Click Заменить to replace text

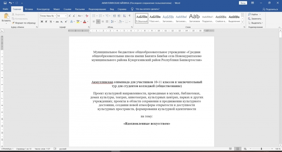point(255,19)
